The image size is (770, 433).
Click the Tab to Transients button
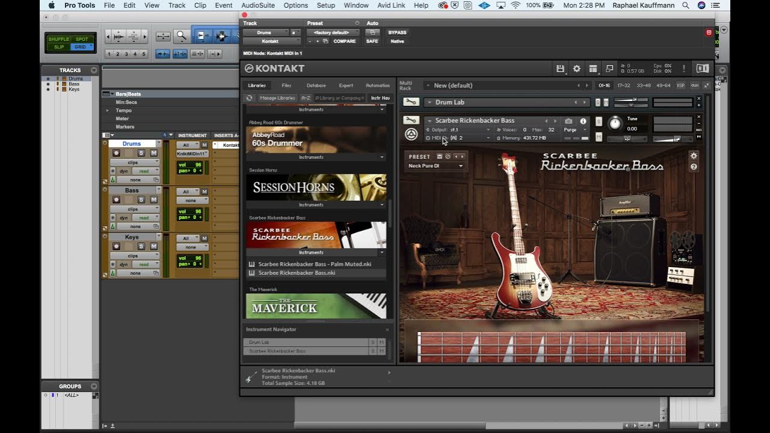click(x=162, y=54)
